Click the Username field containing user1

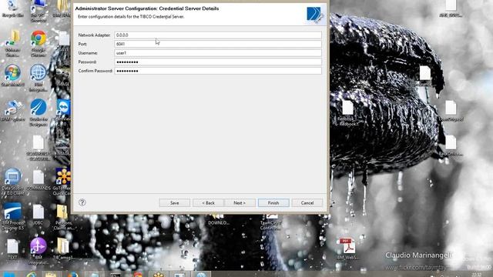[218, 53]
